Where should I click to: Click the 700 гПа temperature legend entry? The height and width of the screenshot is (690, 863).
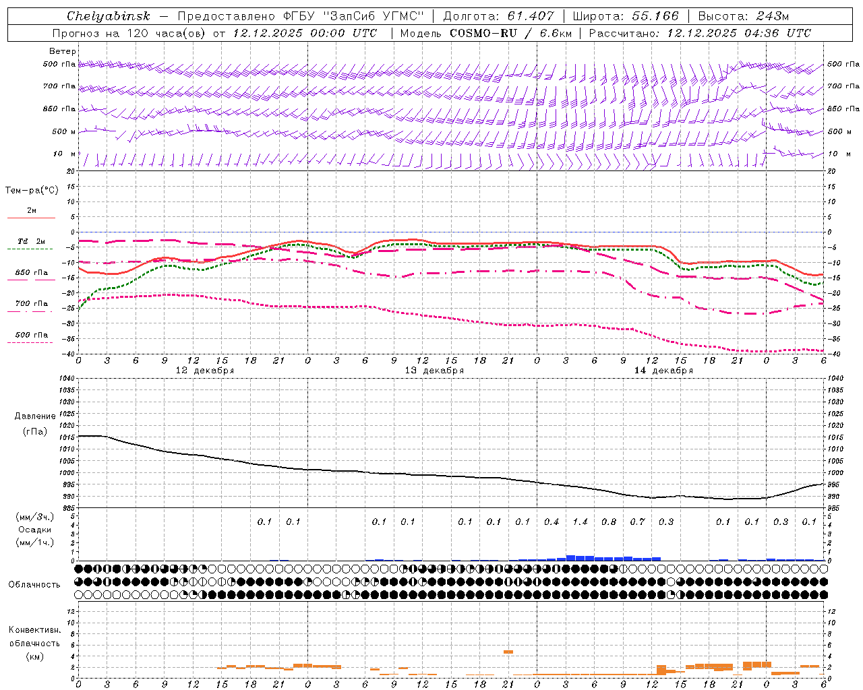32,304
